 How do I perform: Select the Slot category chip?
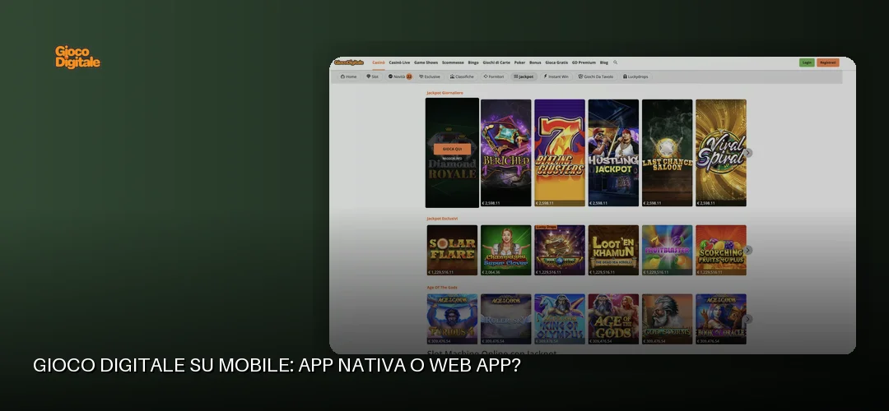(x=373, y=76)
